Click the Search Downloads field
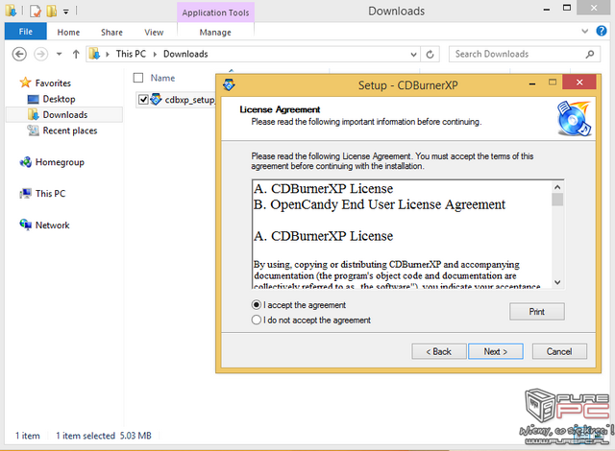Viewport: 615px width, 451px height. (x=524, y=54)
